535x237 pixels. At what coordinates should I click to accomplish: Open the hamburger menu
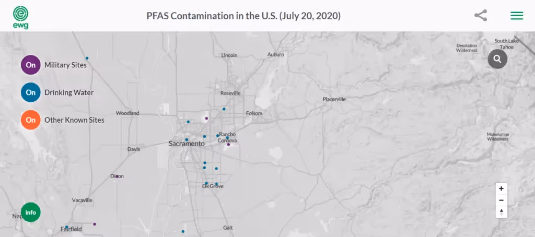(x=517, y=16)
